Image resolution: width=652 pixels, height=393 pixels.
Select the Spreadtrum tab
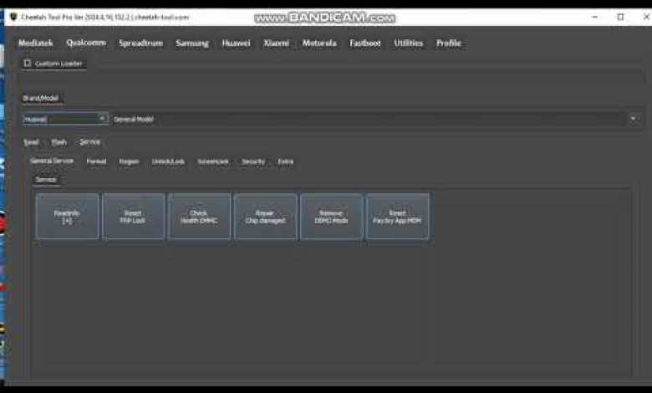[141, 43]
